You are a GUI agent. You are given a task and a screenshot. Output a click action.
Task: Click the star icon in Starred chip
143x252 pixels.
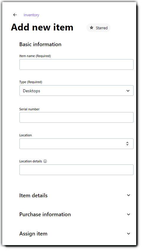coord(92,28)
